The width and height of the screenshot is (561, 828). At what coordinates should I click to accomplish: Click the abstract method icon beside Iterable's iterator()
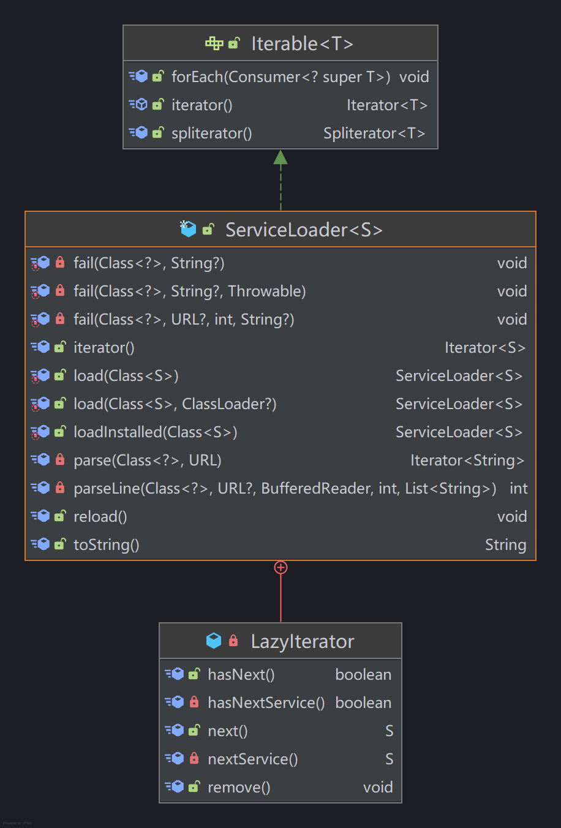(138, 105)
